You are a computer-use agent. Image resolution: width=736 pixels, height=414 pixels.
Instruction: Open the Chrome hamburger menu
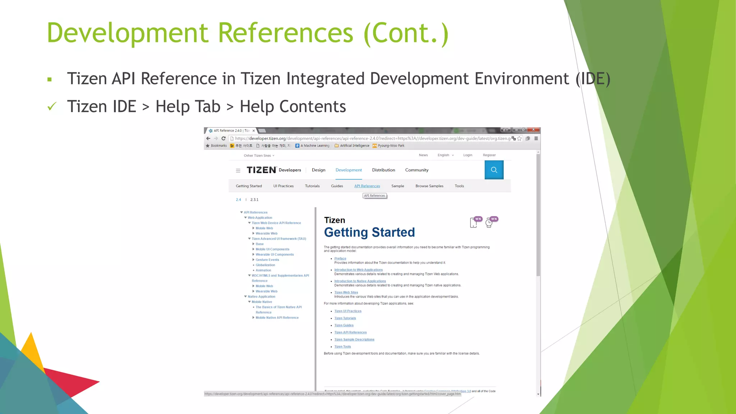(536, 138)
